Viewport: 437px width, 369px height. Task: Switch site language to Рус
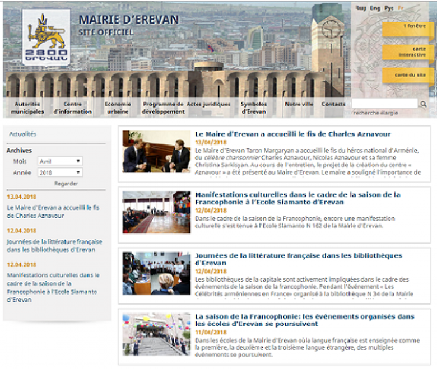point(389,8)
